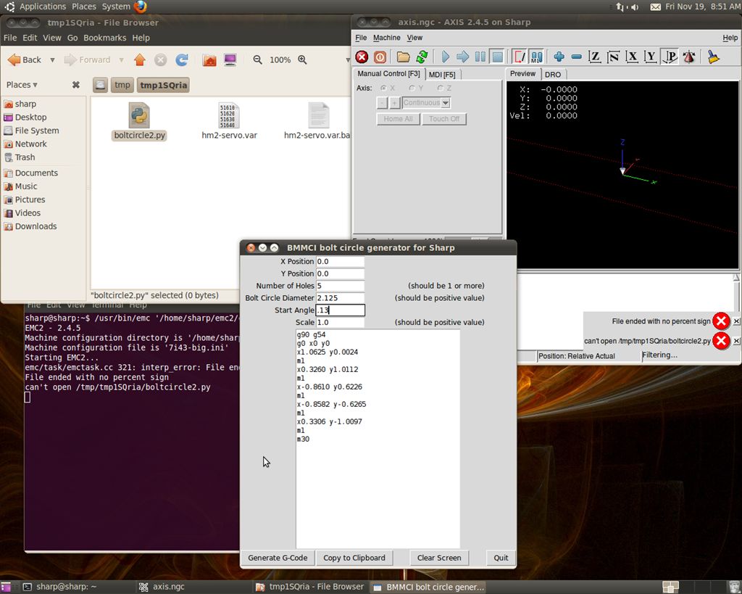Open Computer location icon
This screenshot has width=742, height=594.
pyautogui.click(x=230, y=59)
